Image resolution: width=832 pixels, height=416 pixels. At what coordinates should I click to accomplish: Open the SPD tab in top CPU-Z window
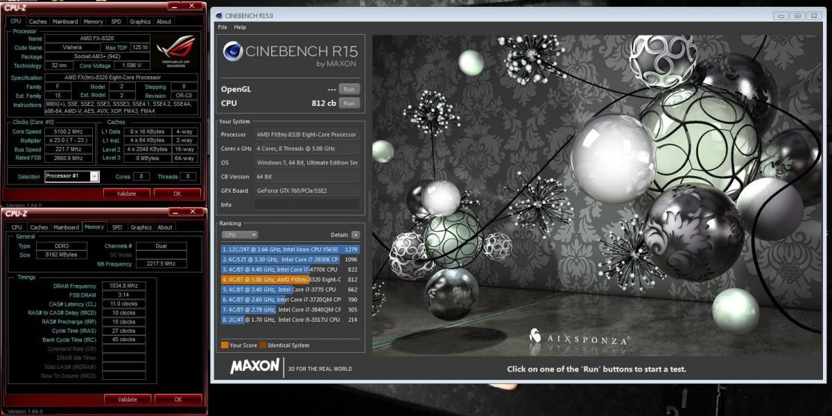pos(116,21)
